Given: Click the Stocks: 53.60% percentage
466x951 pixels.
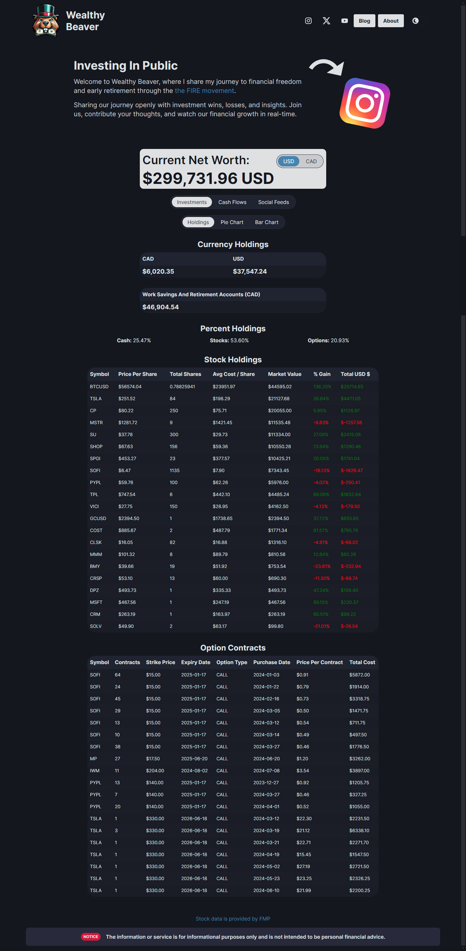Looking at the screenshot, I should click(229, 340).
